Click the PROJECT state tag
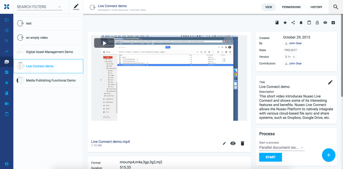This screenshot has height=169, width=343. (x=291, y=50)
